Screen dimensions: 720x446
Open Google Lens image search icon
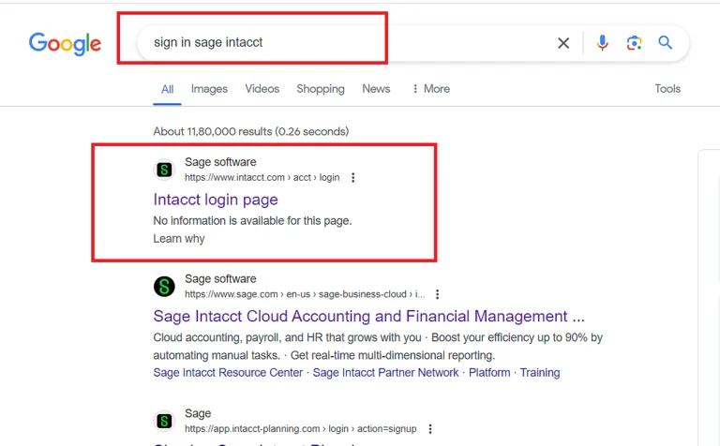click(634, 43)
